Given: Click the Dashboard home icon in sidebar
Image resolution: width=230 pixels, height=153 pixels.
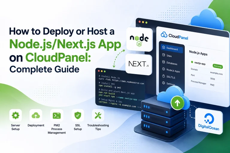Looking at the screenshot, I should pyautogui.click(x=164, y=47).
